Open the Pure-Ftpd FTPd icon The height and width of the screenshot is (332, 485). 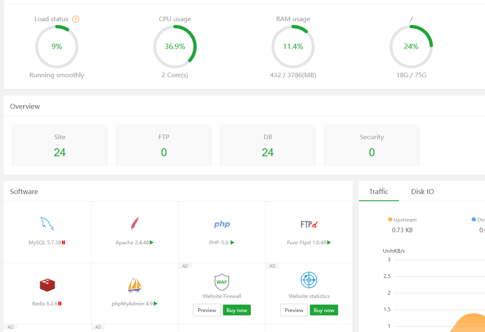coord(309,224)
